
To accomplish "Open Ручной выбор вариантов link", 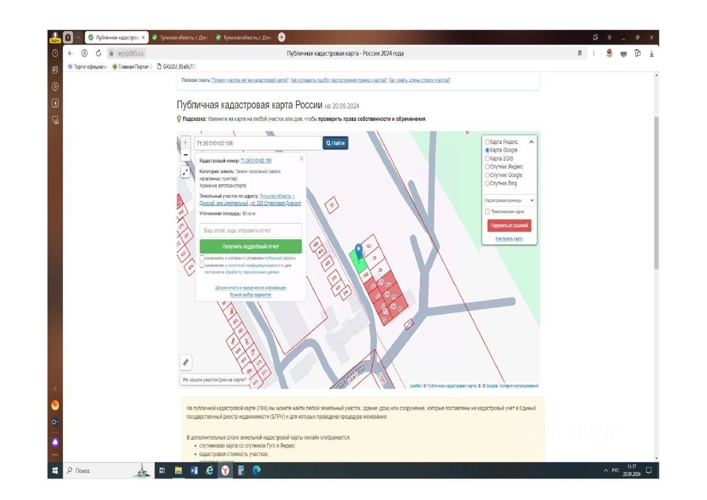I will [251, 295].
